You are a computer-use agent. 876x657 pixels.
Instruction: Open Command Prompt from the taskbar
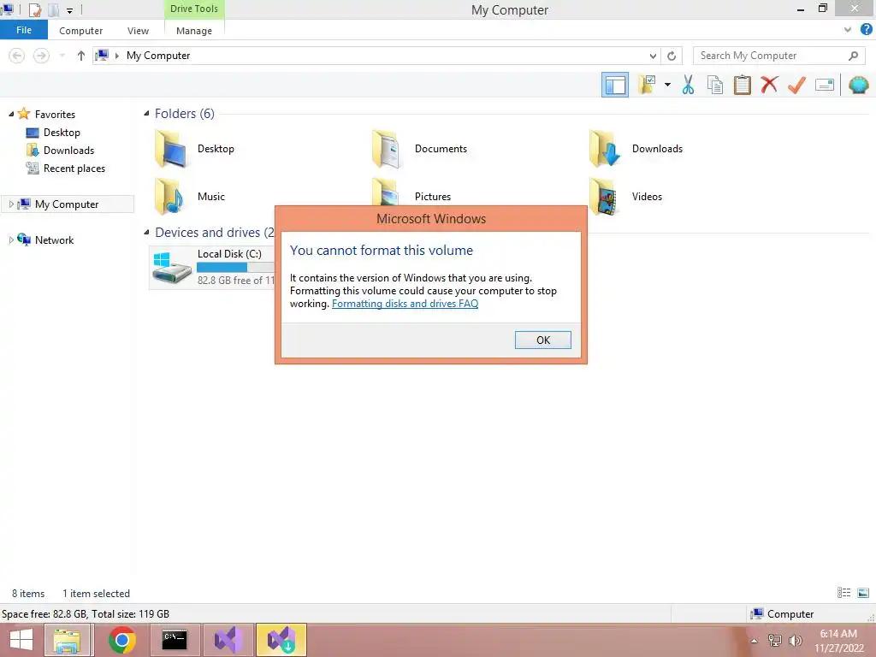(x=175, y=640)
